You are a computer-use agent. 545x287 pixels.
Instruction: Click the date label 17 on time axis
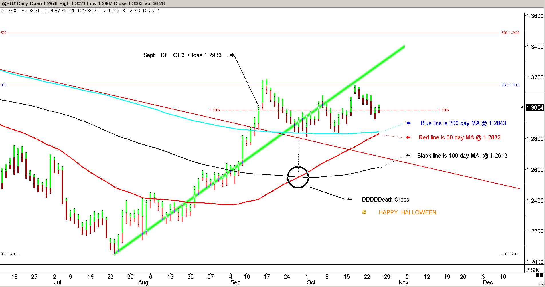(267, 276)
